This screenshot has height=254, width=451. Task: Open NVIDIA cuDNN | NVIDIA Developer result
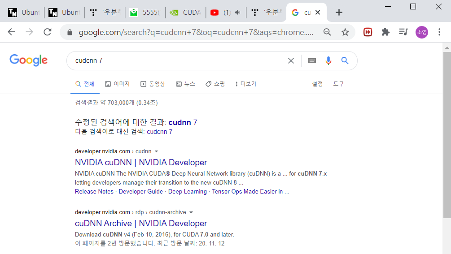[x=141, y=163]
